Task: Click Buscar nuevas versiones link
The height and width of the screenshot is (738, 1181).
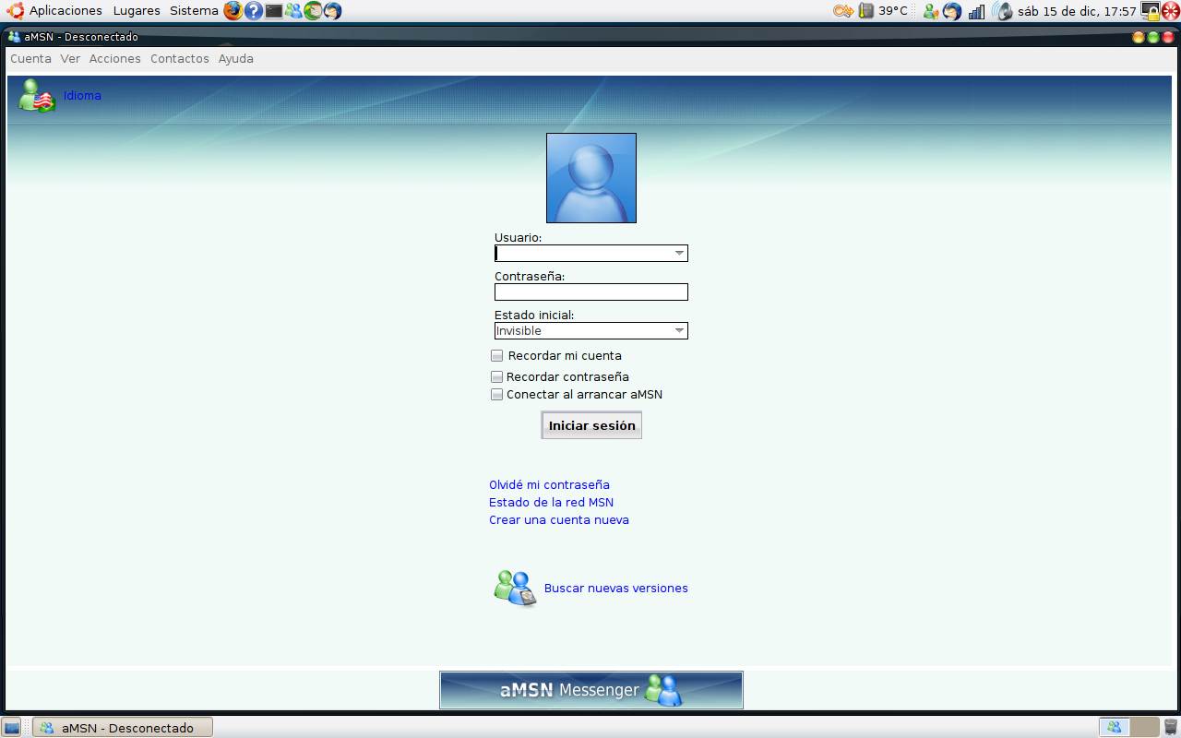Action: [616, 589]
